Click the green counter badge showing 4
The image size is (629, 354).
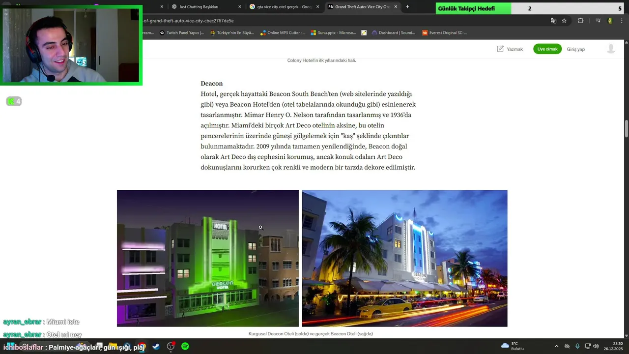14,101
